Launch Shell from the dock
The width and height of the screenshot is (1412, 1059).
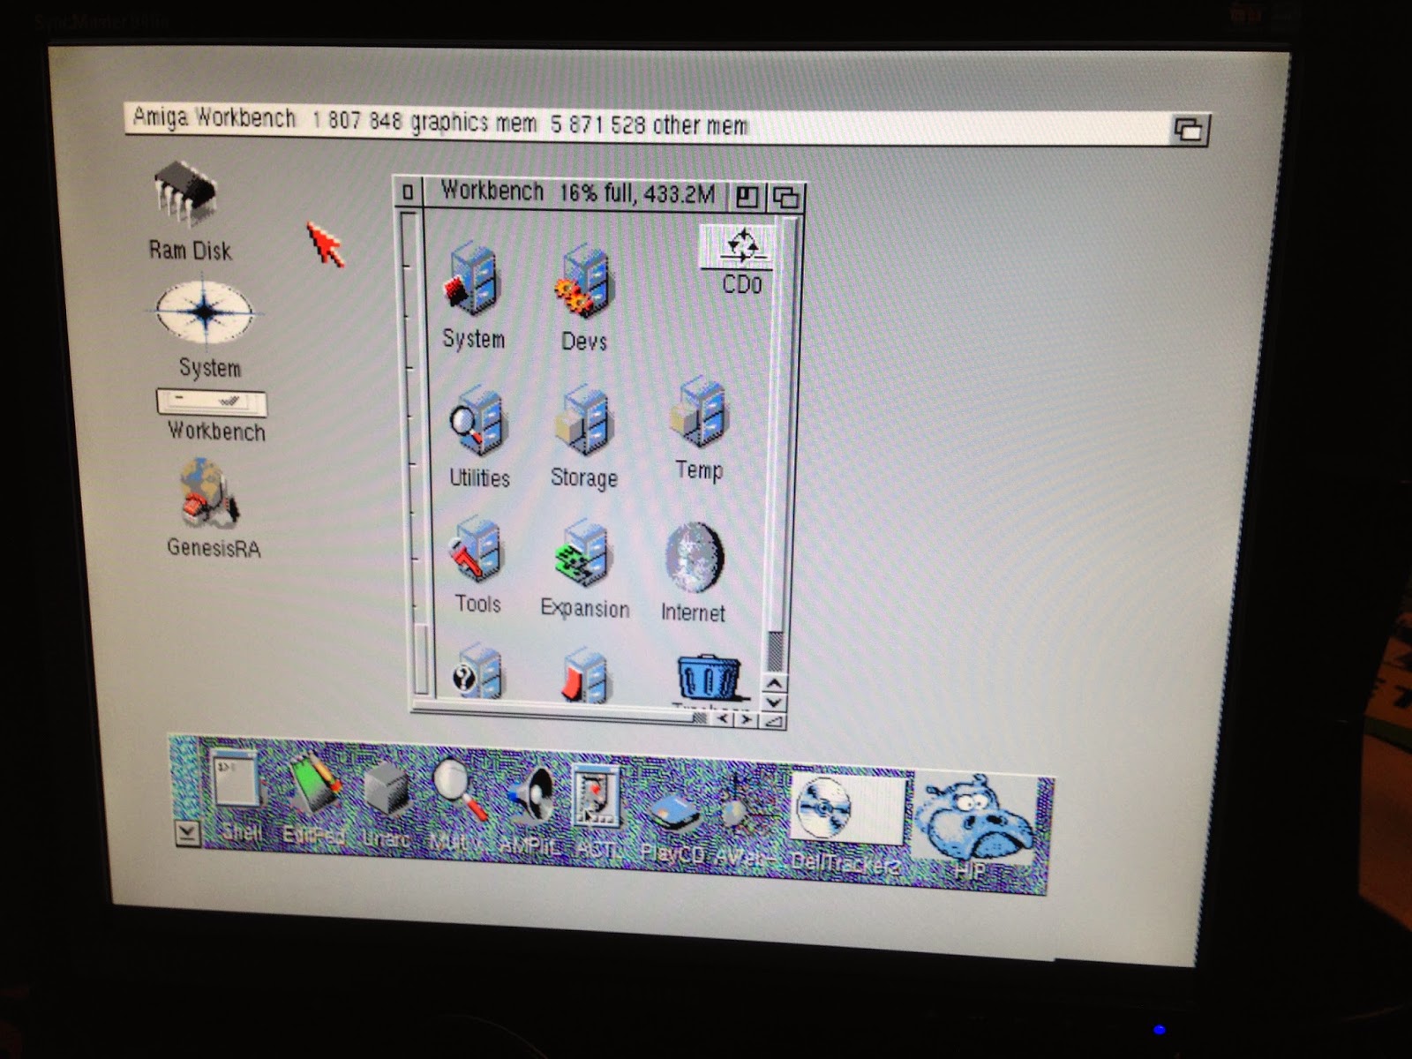coord(237,779)
